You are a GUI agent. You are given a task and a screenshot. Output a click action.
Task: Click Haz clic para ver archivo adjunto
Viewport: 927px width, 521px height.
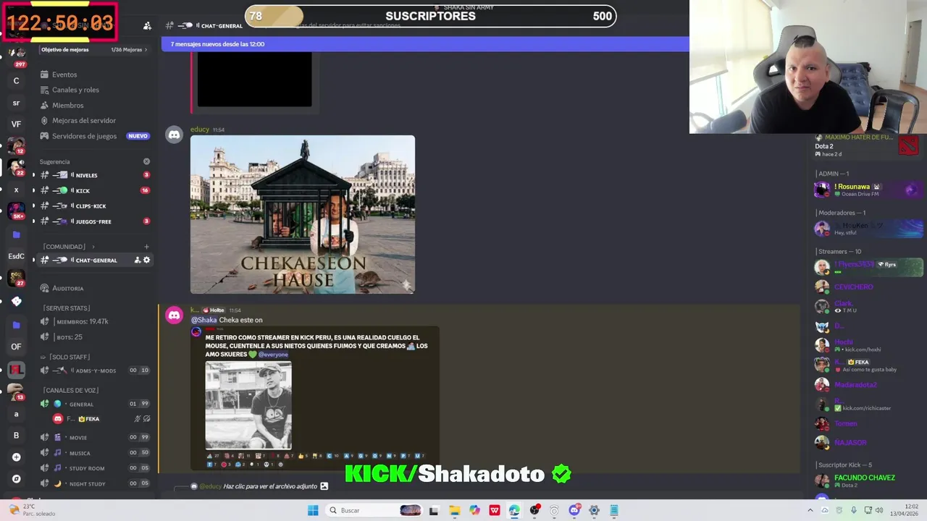pos(270,486)
